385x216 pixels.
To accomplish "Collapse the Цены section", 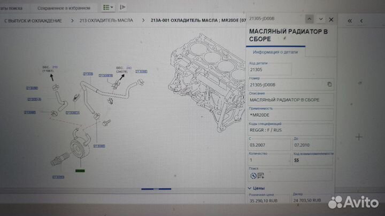I will 250,188.
